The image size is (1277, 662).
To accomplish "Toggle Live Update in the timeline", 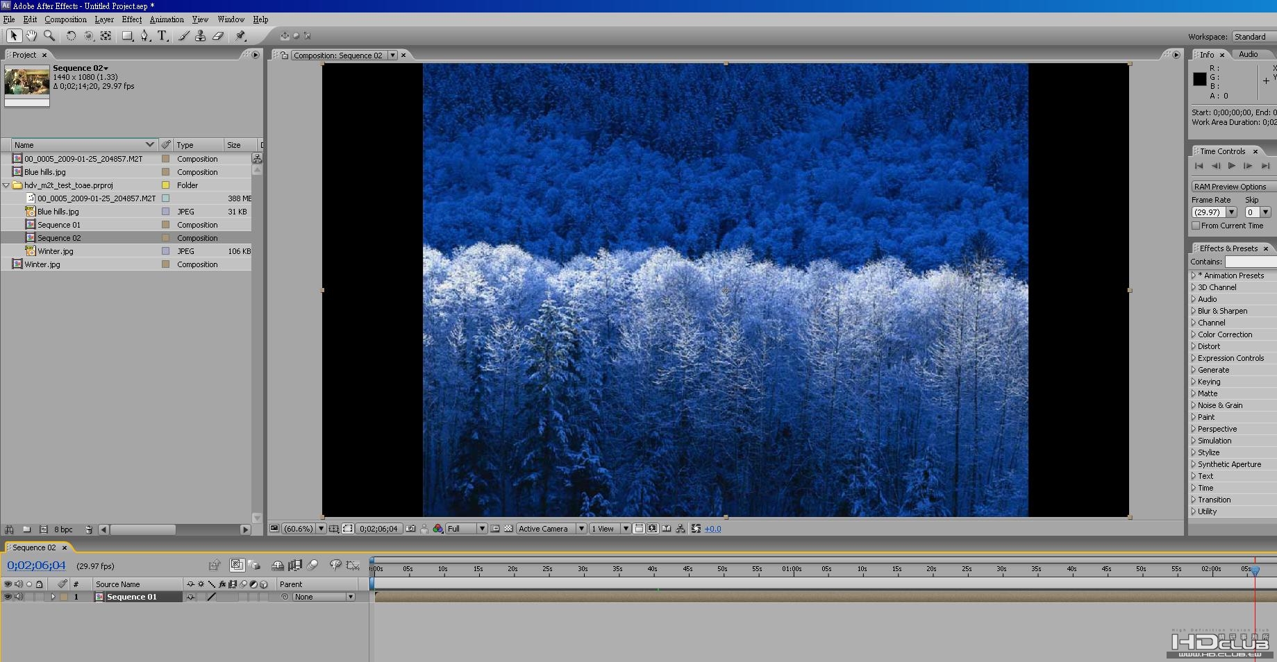I will click(237, 566).
